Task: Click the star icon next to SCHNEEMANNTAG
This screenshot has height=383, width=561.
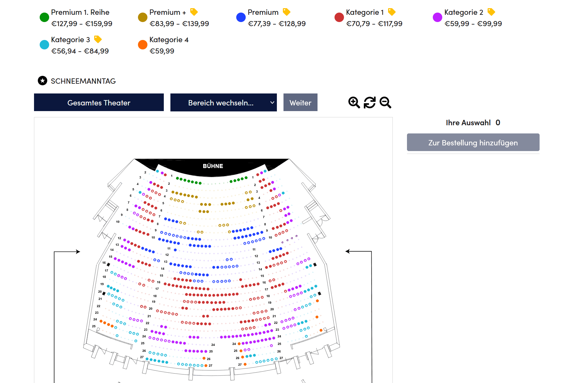Action: 43,81
